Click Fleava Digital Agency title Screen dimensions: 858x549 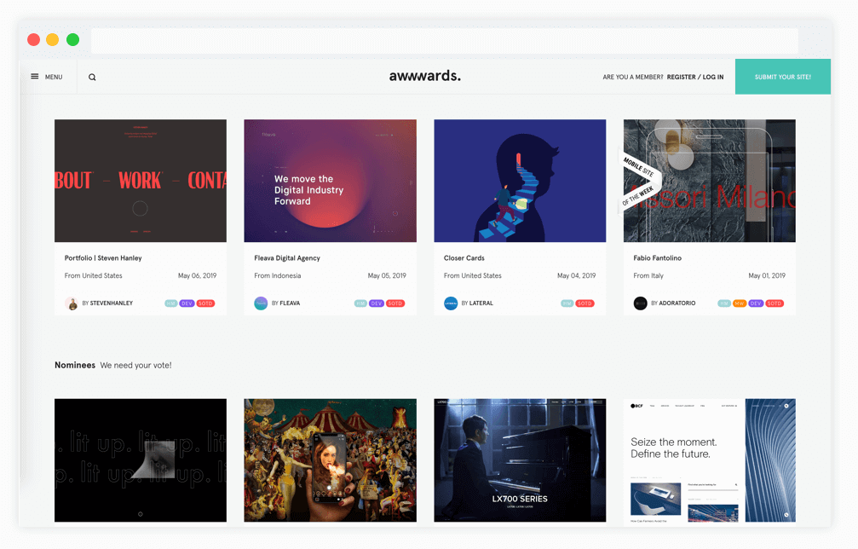(x=287, y=257)
